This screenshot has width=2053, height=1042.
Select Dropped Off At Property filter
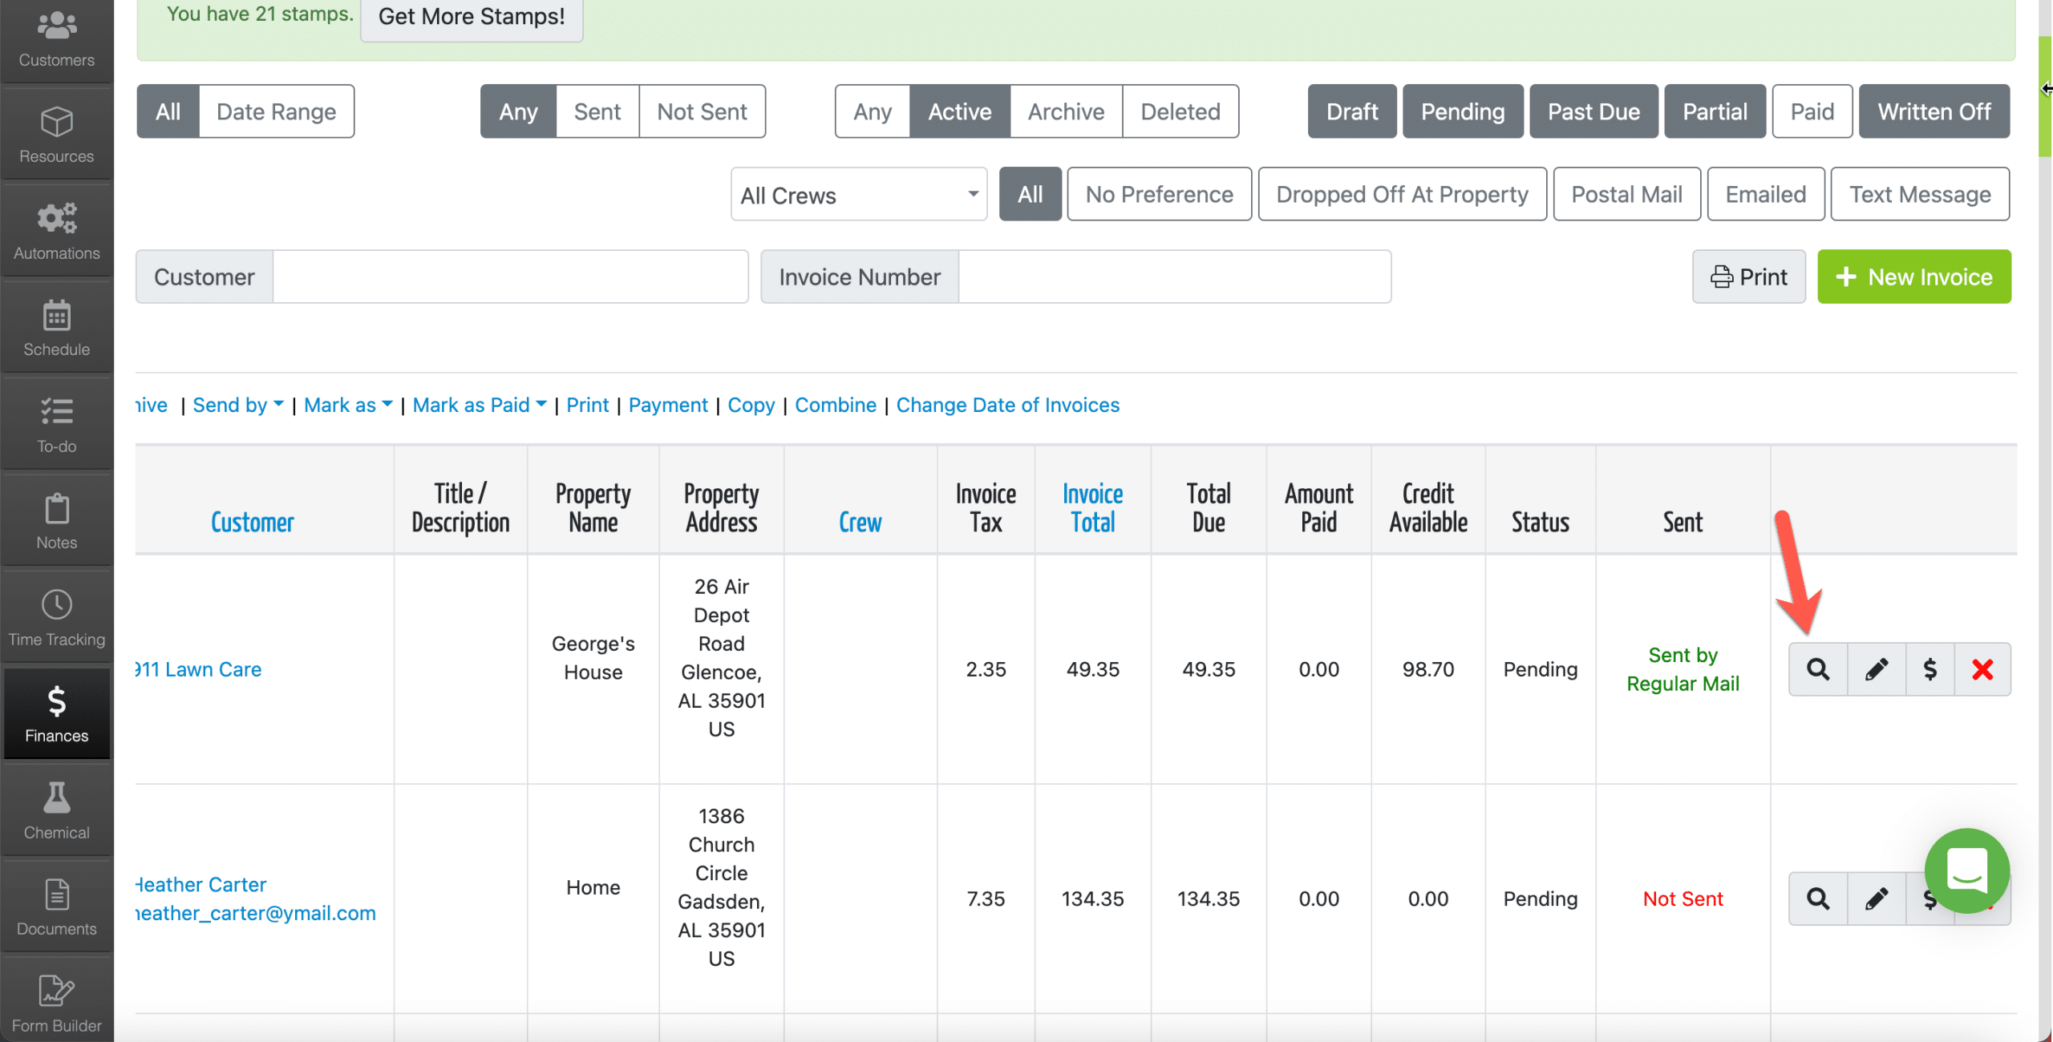(1402, 194)
